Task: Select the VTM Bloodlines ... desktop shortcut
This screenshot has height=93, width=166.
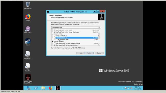Action: coord(28,55)
